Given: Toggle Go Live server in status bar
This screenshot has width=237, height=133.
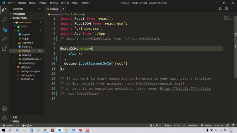Looking at the screenshot, I should click(x=206, y=125).
